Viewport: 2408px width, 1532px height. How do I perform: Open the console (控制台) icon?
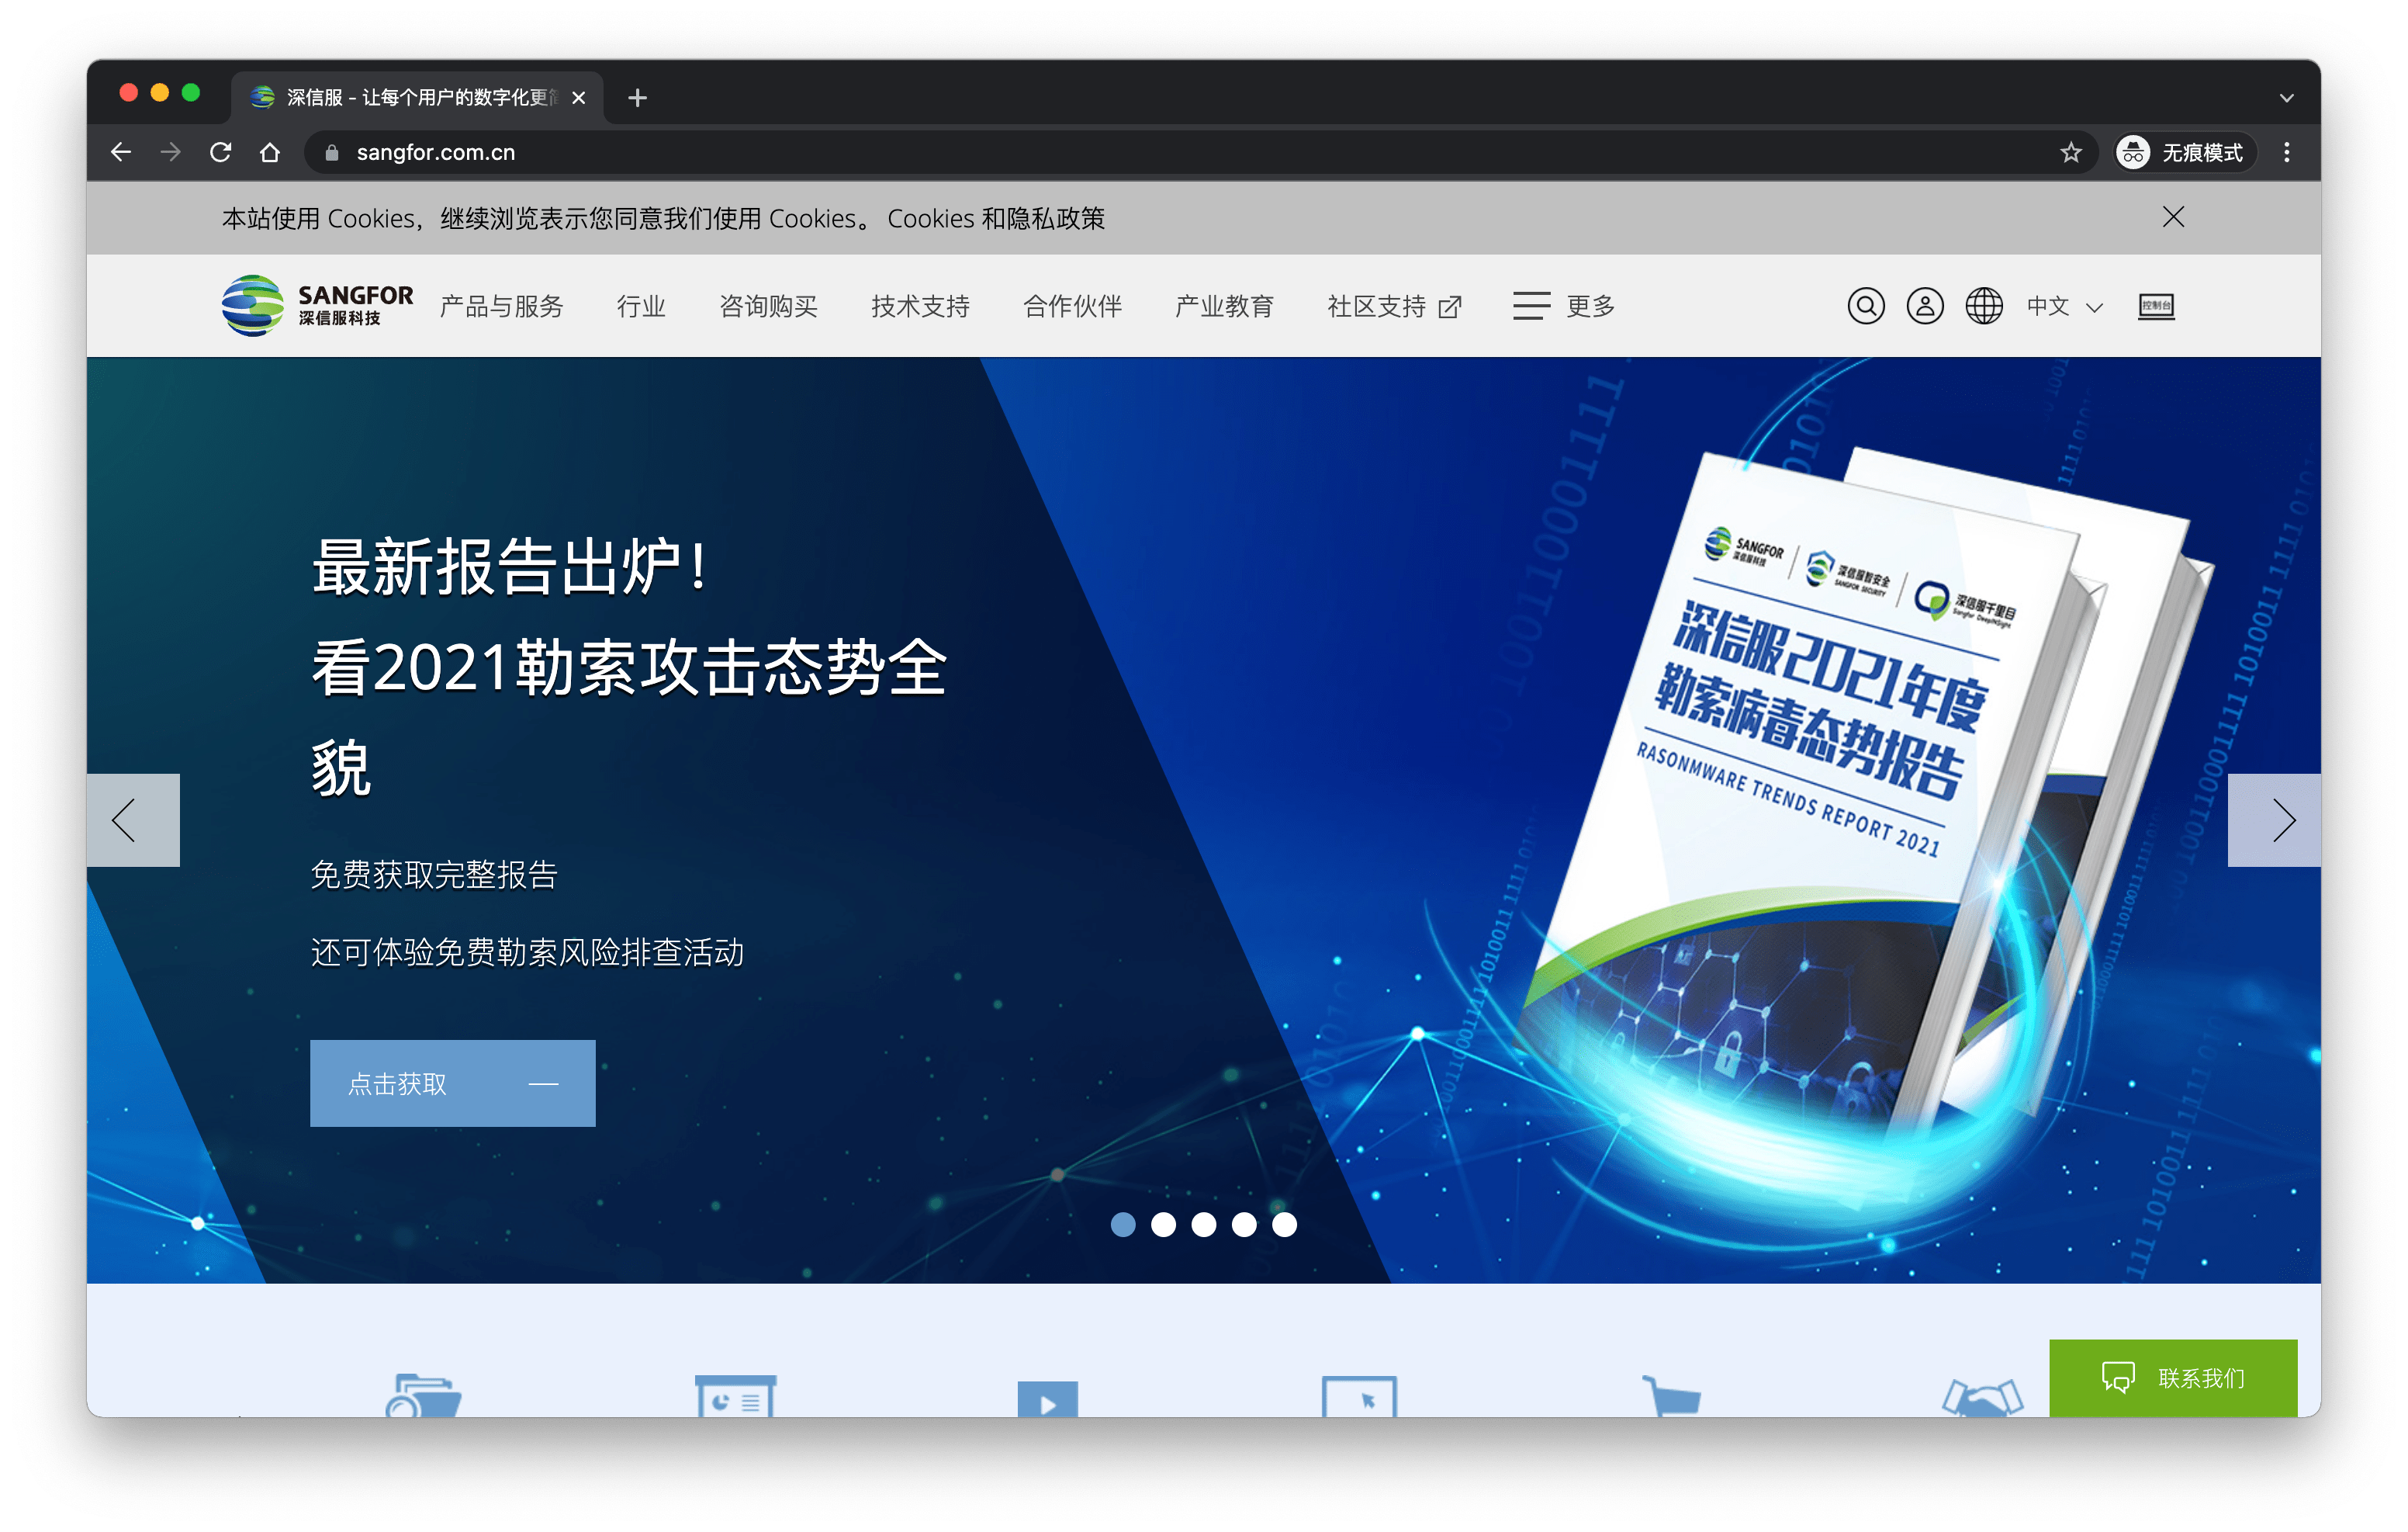(2155, 307)
